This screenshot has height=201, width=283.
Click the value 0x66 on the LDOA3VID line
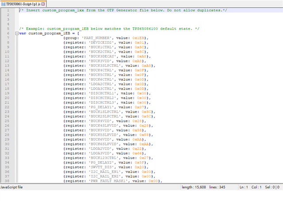click(137, 153)
